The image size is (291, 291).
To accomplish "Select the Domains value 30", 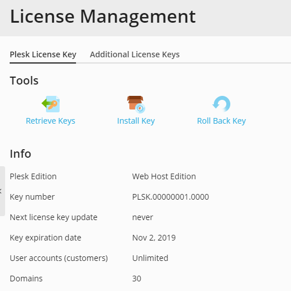I will point(137,279).
